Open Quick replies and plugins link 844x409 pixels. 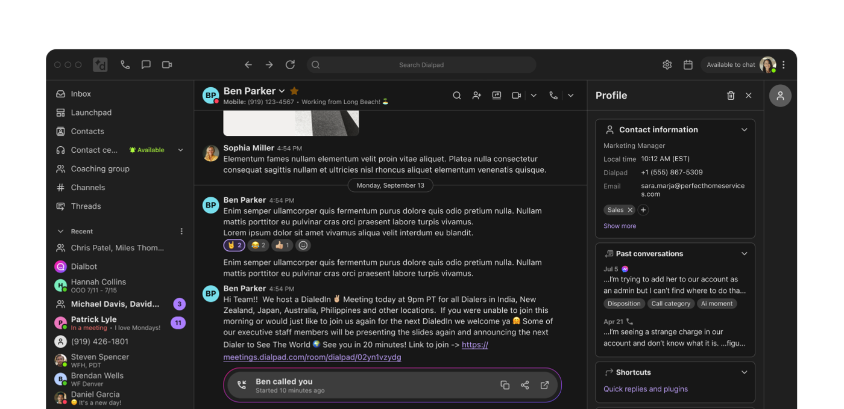(x=646, y=389)
